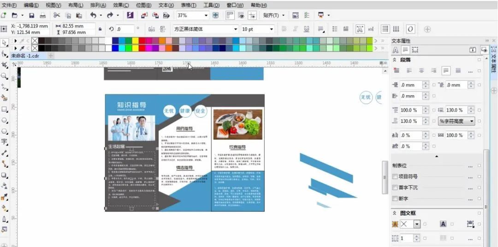
Task: Open the frame fill X dropdown
Action: click(x=417, y=224)
